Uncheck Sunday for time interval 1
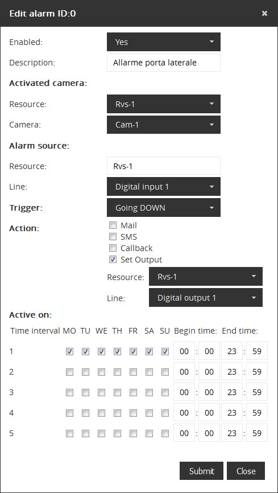 pyautogui.click(x=165, y=351)
